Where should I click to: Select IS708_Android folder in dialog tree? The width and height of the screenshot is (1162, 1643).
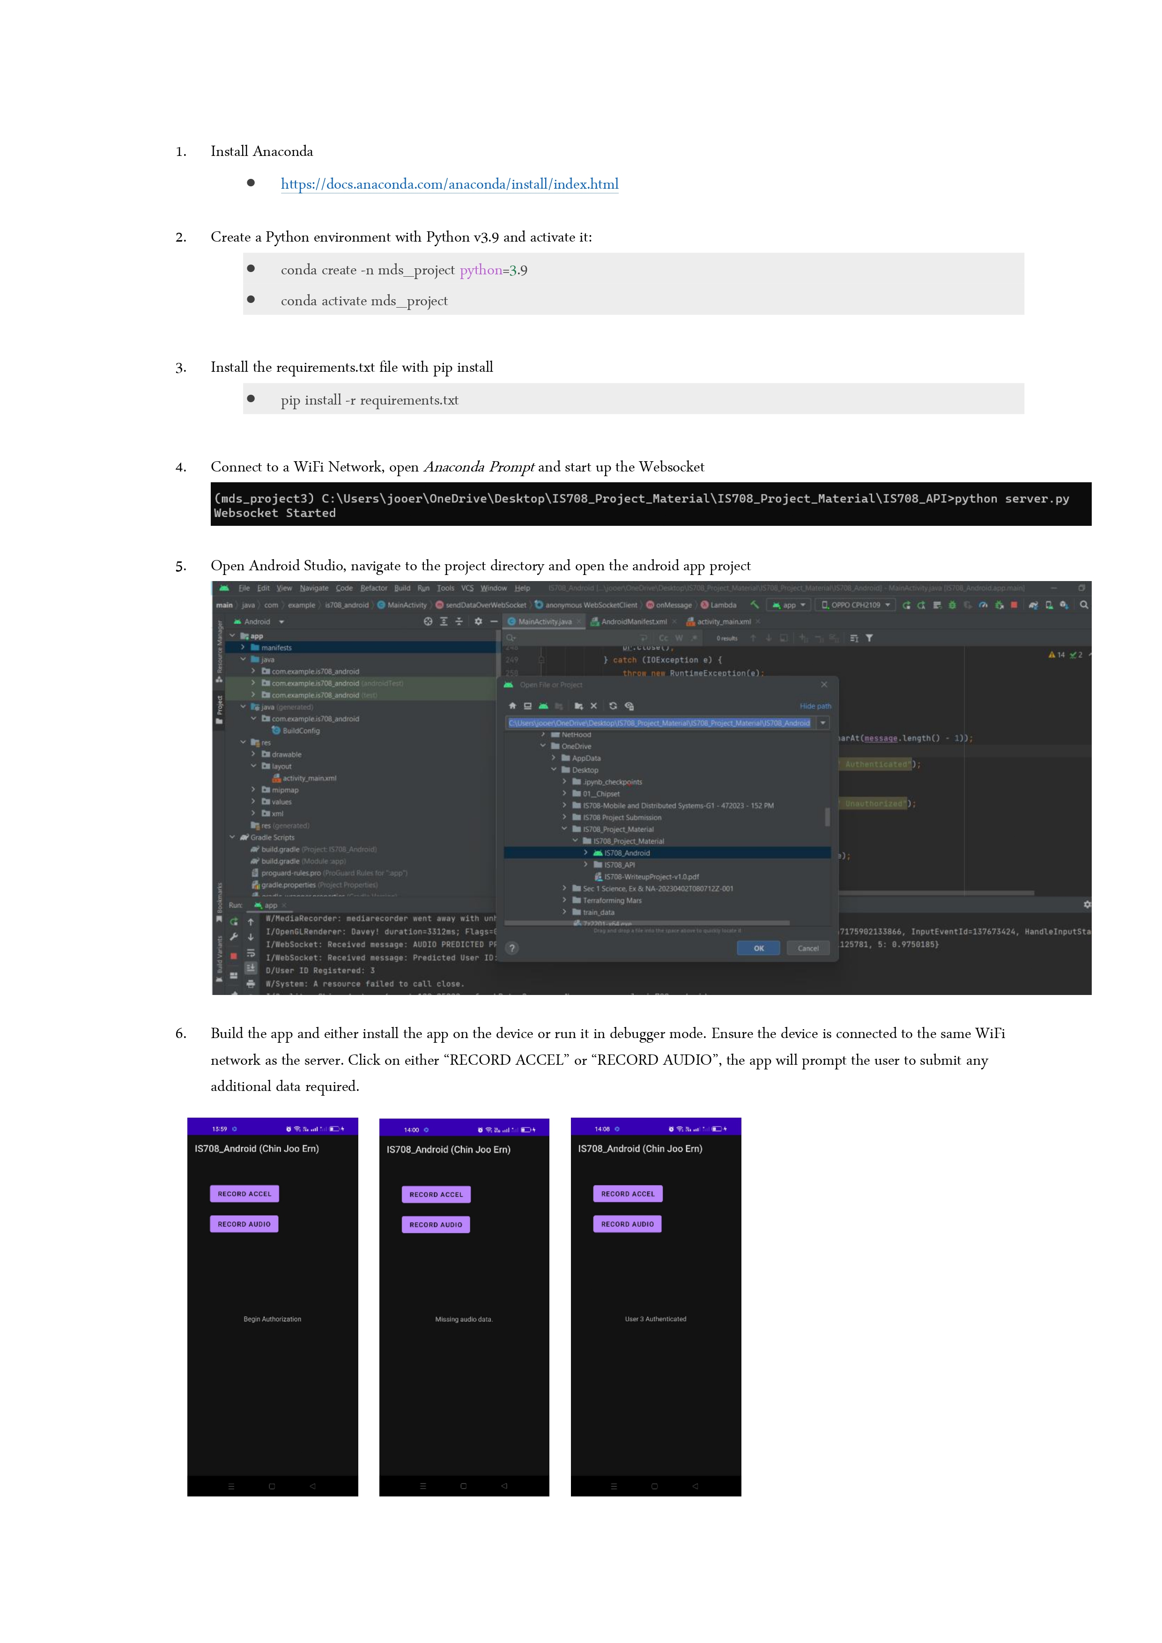[667, 853]
